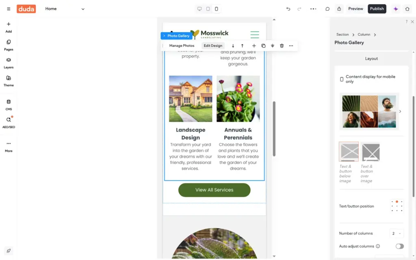The width and height of the screenshot is (416, 260).
Task: Toggle Auto adjust columns switch
Action: tap(400, 246)
